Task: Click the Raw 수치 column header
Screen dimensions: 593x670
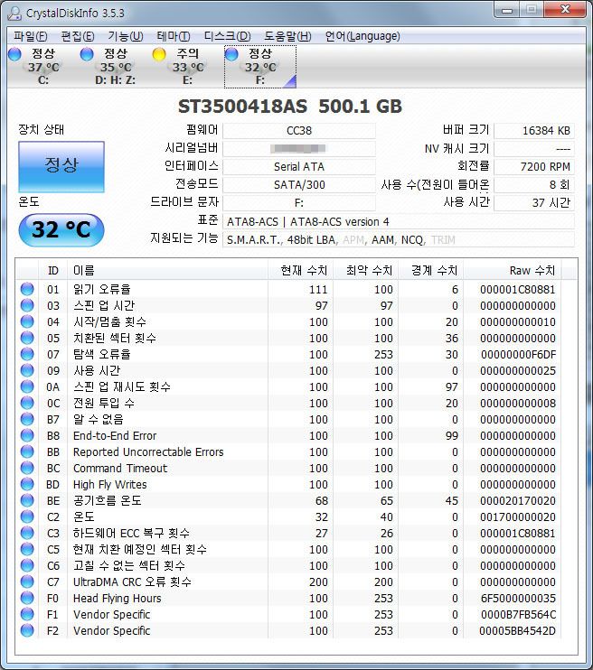Action: pos(513,271)
